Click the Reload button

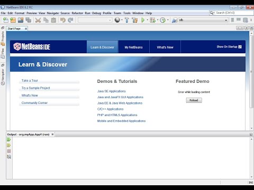point(194,100)
